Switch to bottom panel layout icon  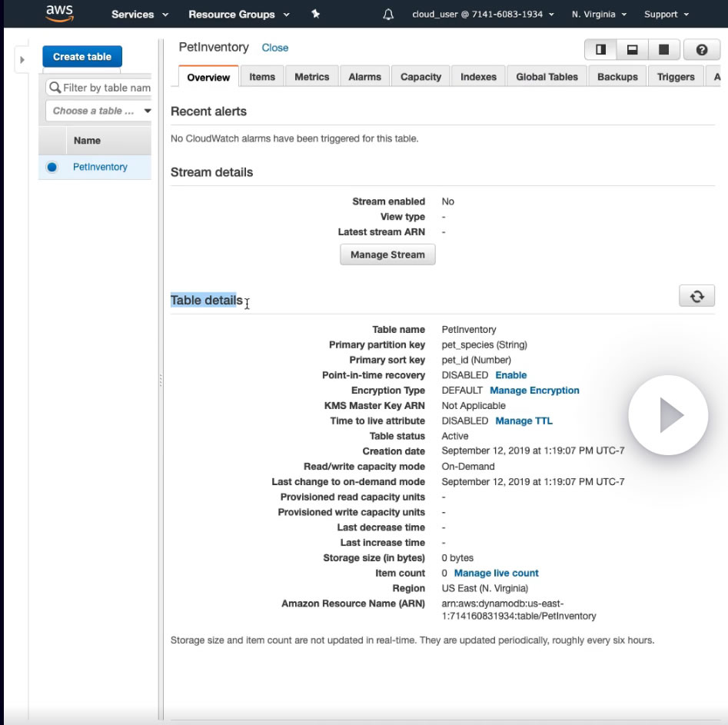click(x=633, y=50)
